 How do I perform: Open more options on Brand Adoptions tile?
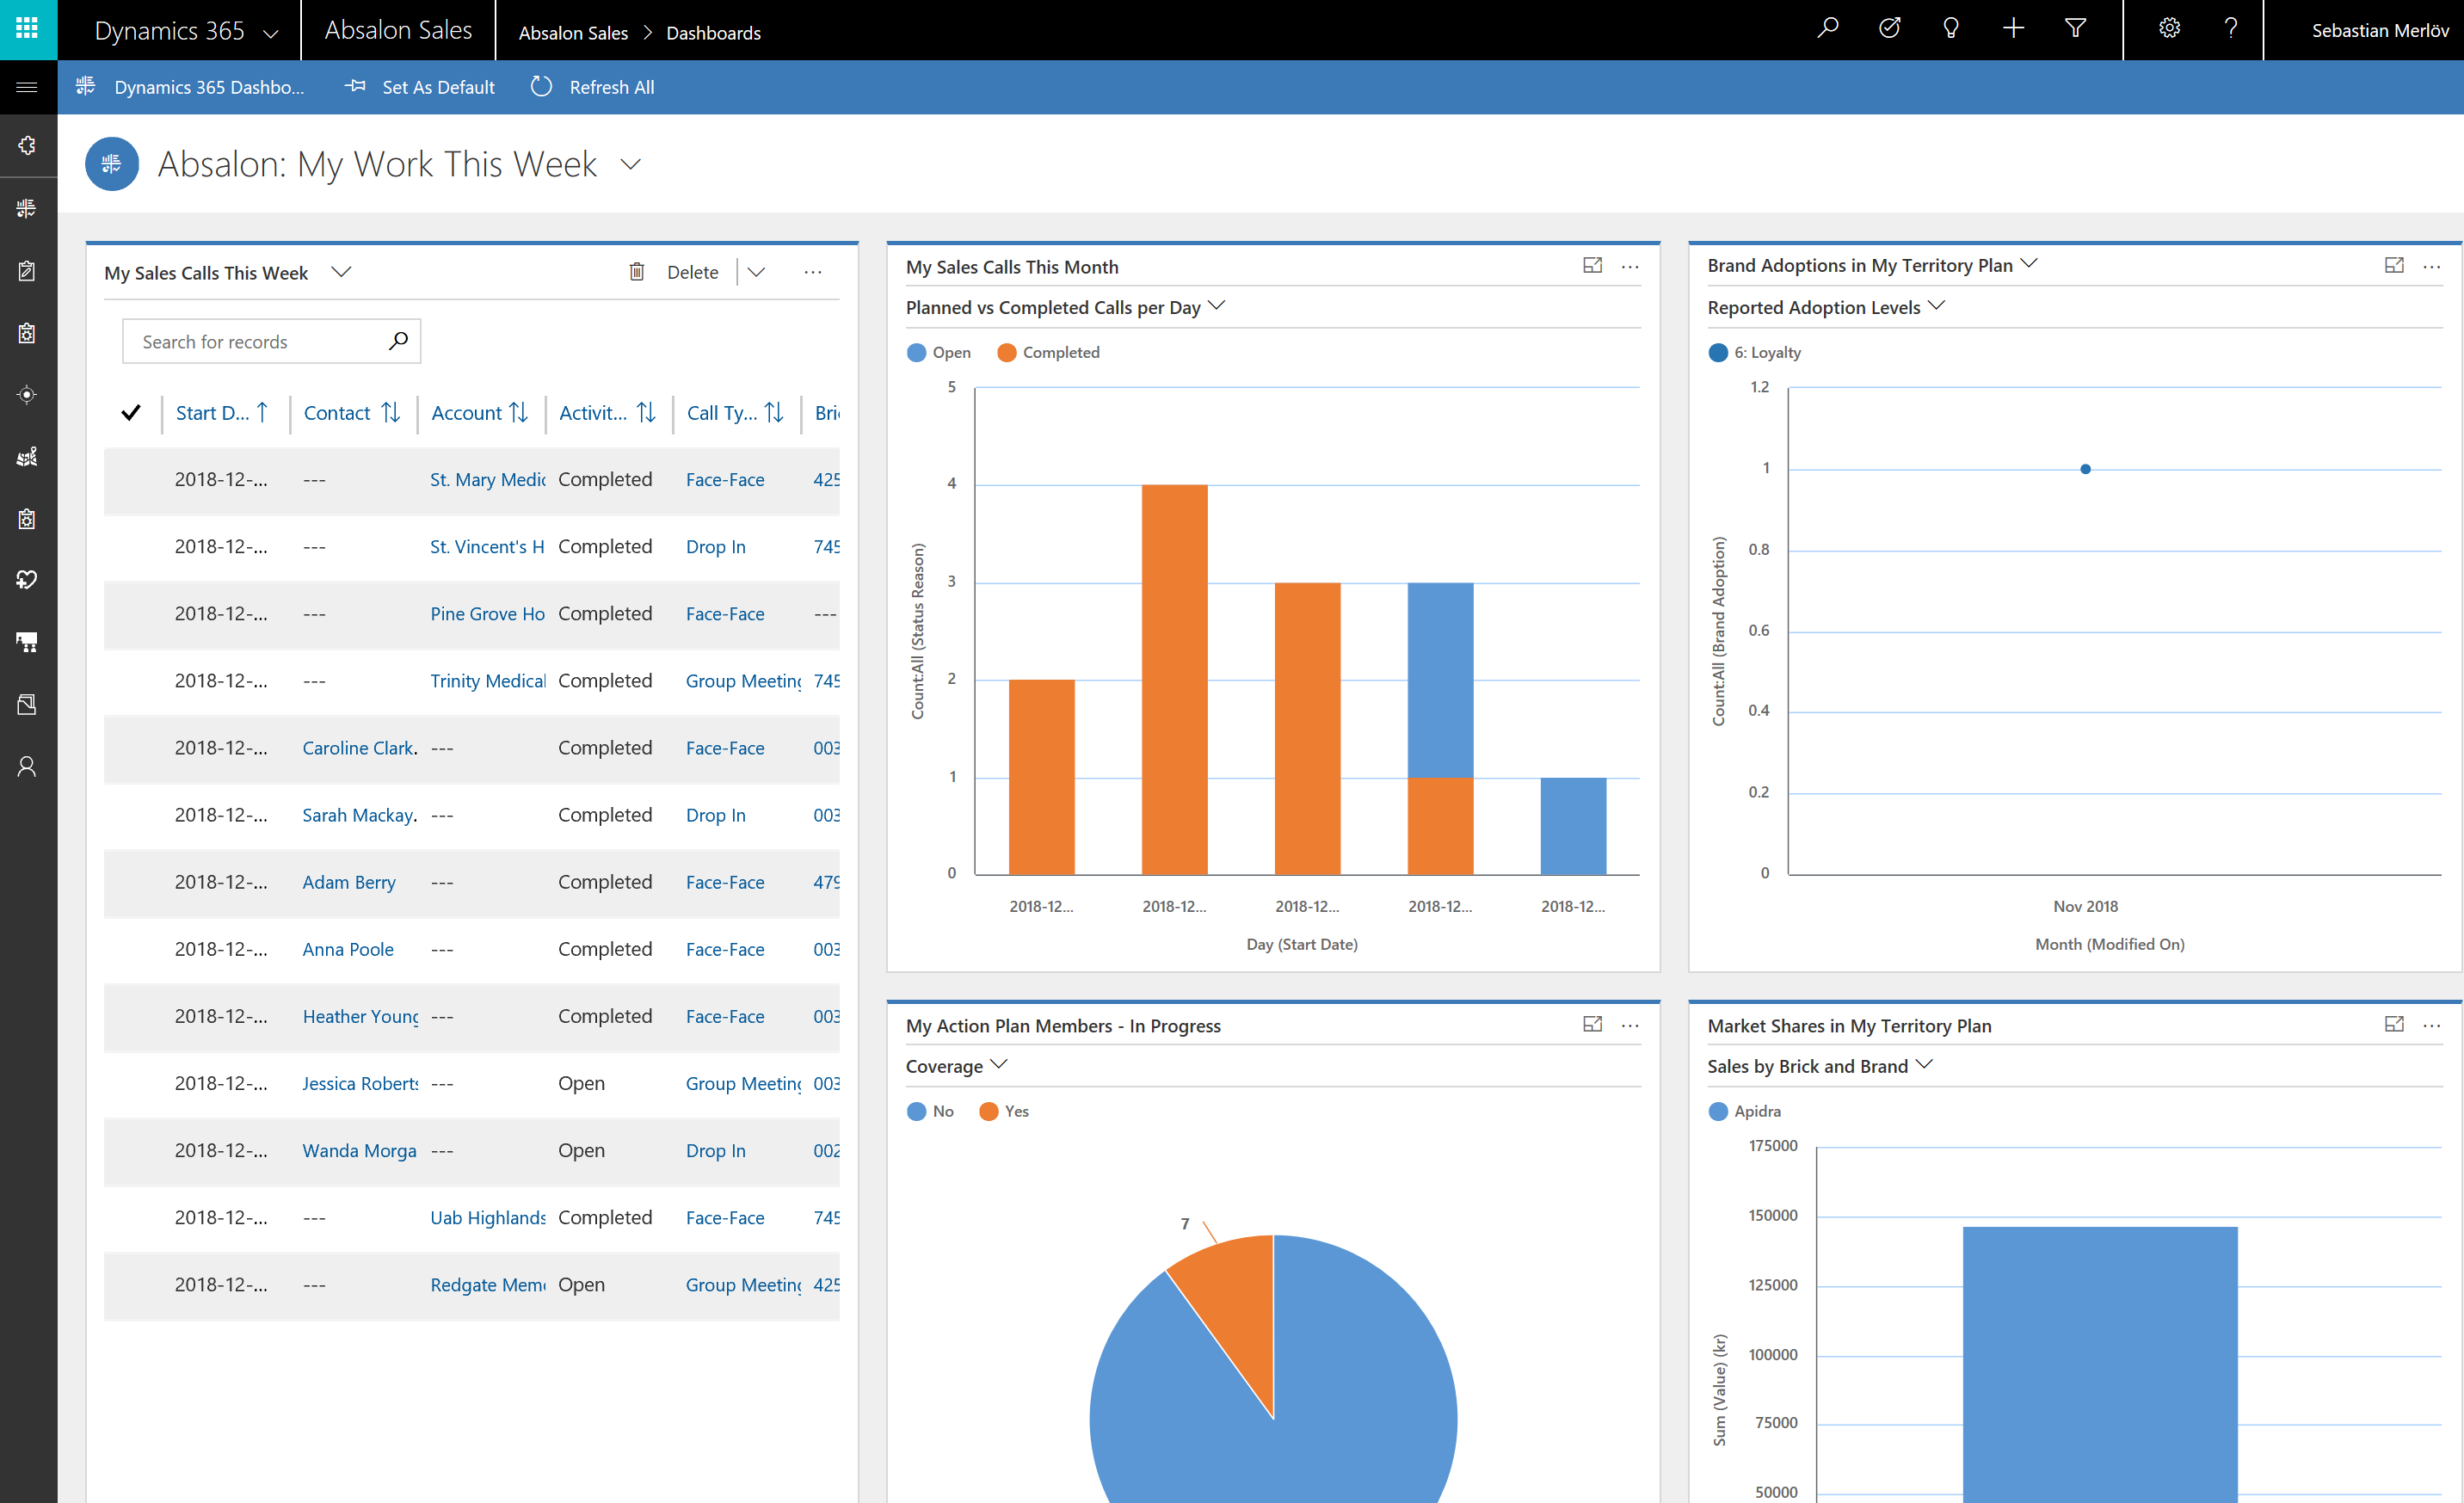click(2432, 267)
